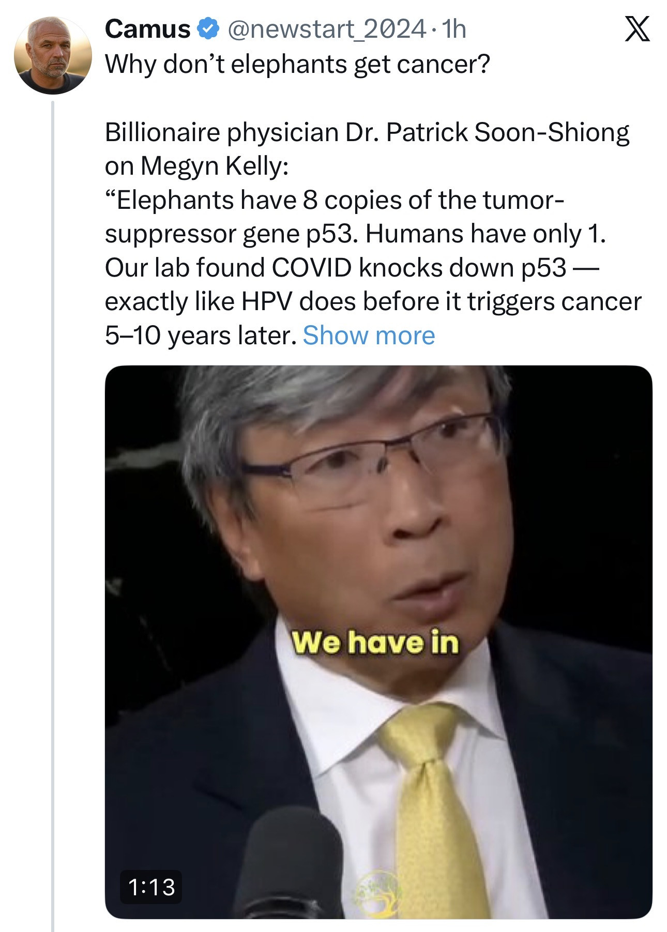Click the X logo in the corner
The image size is (667, 932).
pos(637,29)
